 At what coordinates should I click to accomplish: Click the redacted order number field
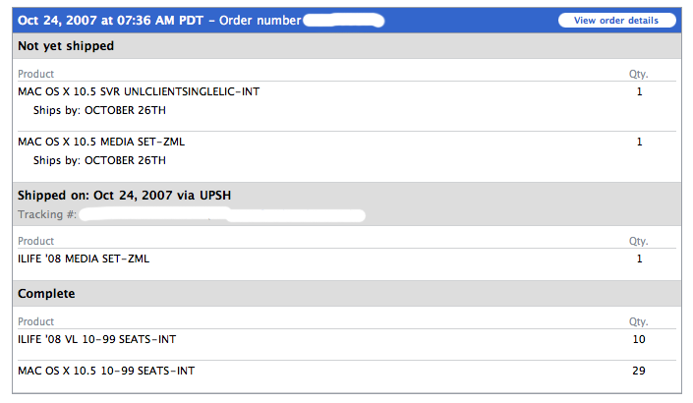tap(343, 20)
